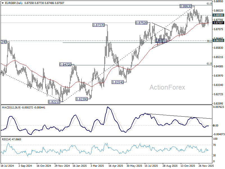Open the chart menu triangle beside EURGBP,Daily
Viewport: 225px width, 169px height.
(3, 3)
